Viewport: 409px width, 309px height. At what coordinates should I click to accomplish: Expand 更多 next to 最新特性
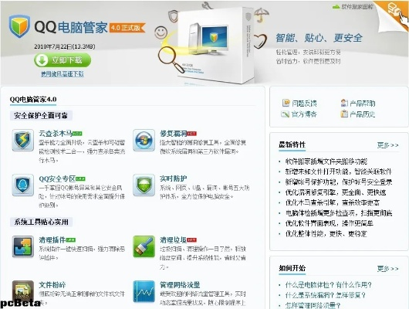tap(388, 145)
